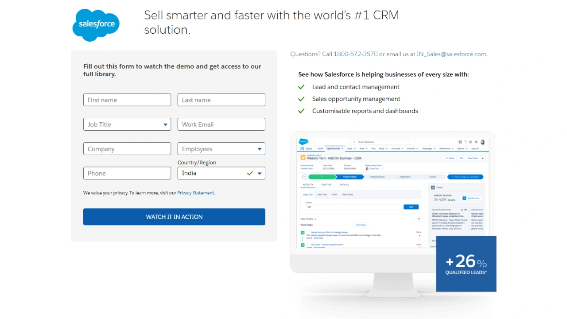Call the 1800-572-3570 phone link

pos(355,54)
